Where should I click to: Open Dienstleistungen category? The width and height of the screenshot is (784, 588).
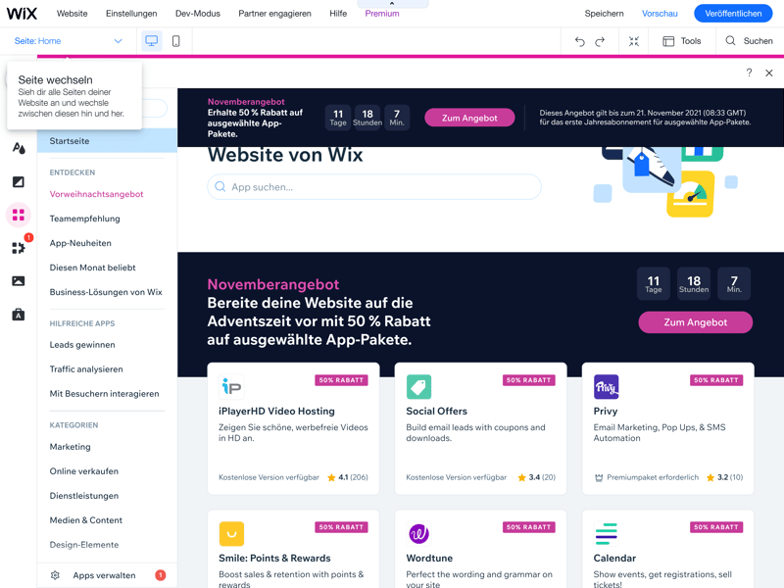[84, 496]
